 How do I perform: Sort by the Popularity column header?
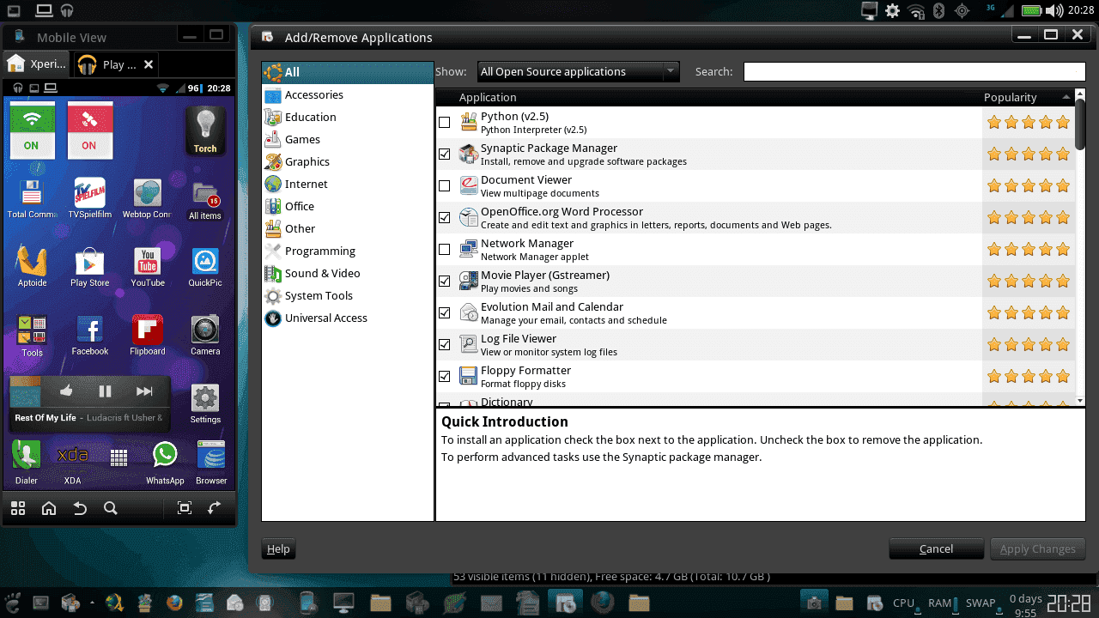click(x=1027, y=98)
